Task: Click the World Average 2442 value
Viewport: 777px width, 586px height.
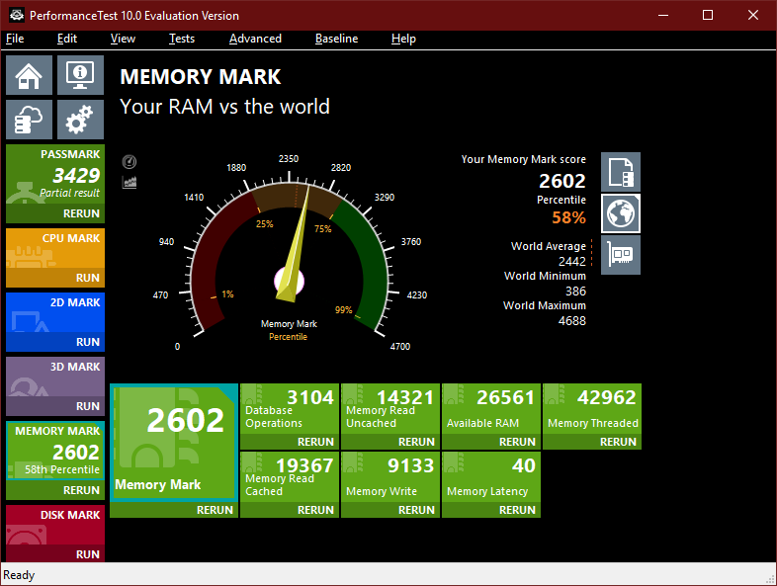Action: [571, 261]
